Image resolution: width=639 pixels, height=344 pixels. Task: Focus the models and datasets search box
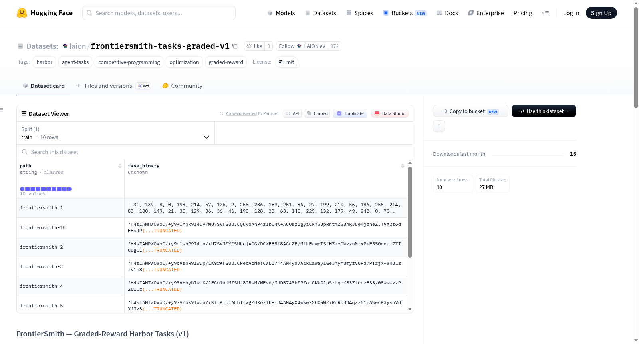pyautogui.click(x=159, y=13)
